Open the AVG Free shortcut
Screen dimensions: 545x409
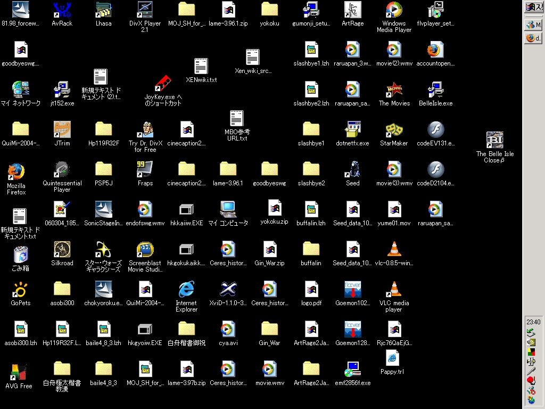pos(19,377)
